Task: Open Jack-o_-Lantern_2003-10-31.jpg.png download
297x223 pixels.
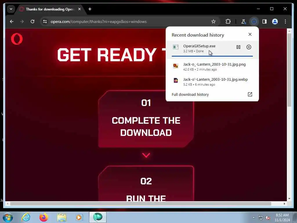Action: 212,66
